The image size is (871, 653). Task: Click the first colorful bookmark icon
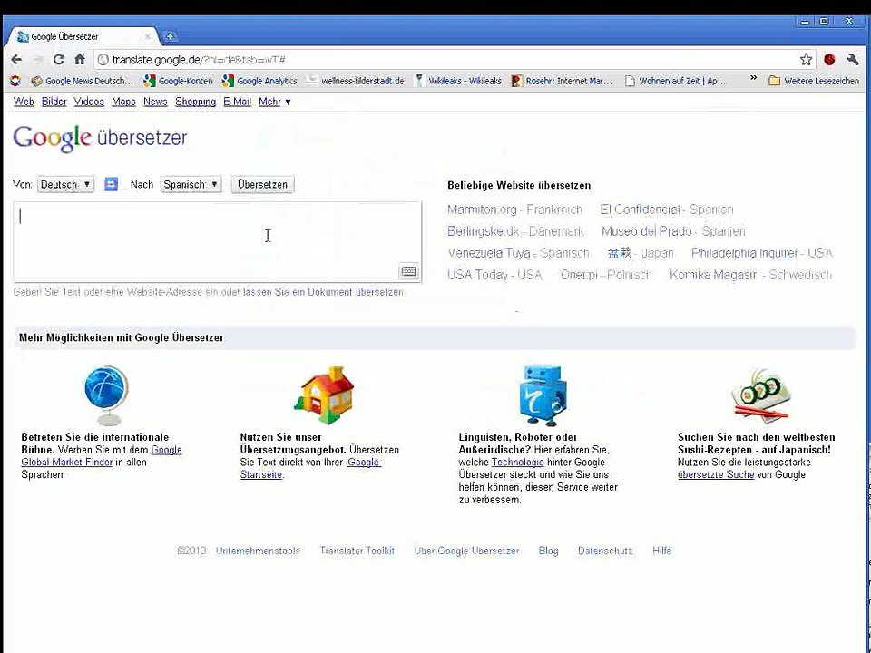pos(15,81)
